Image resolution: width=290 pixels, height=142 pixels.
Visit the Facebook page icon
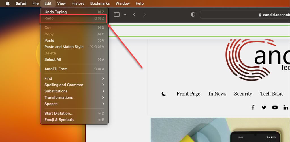tap(253, 107)
